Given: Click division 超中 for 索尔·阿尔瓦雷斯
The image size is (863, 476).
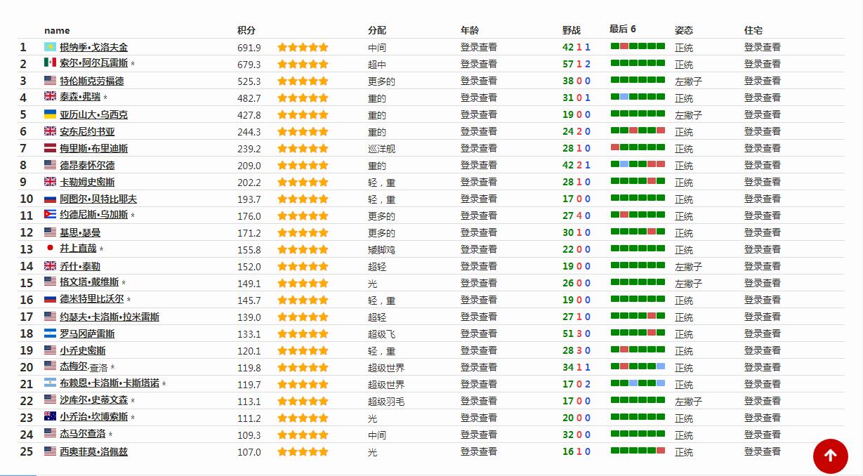Looking at the screenshot, I should coord(377,64).
